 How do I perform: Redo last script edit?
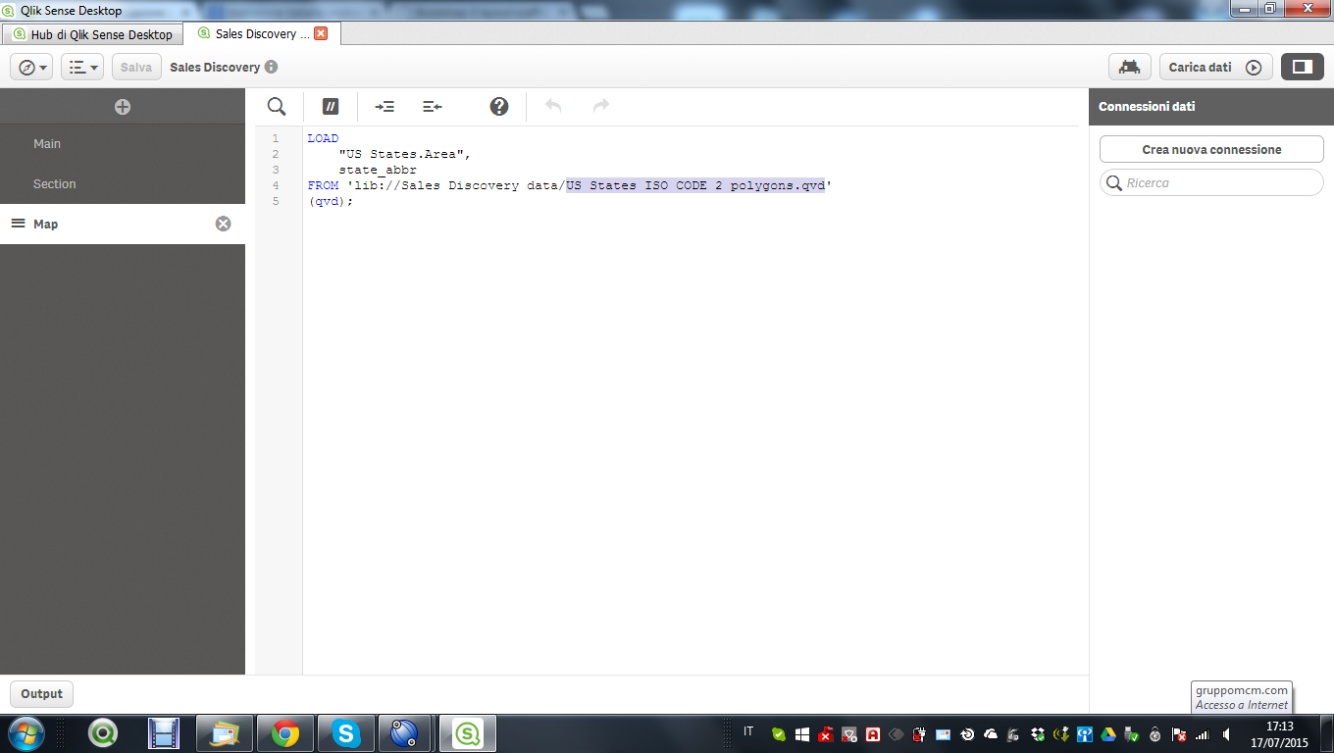click(601, 106)
